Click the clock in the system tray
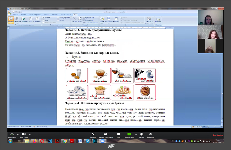This screenshot has height=150, width=231. click(217, 141)
